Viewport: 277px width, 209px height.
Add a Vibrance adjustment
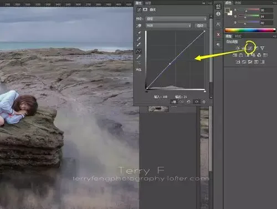(262, 48)
